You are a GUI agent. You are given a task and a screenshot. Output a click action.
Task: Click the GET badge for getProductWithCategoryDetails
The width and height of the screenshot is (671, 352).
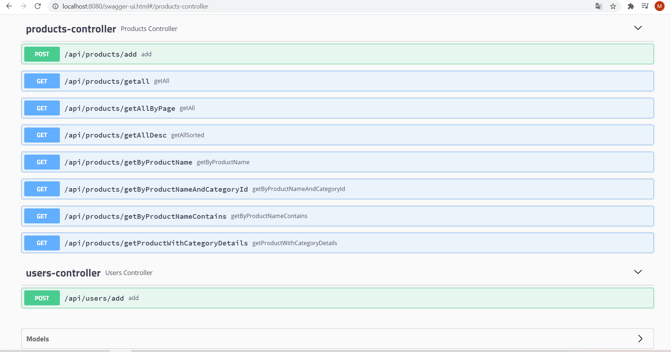tap(42, 243)
